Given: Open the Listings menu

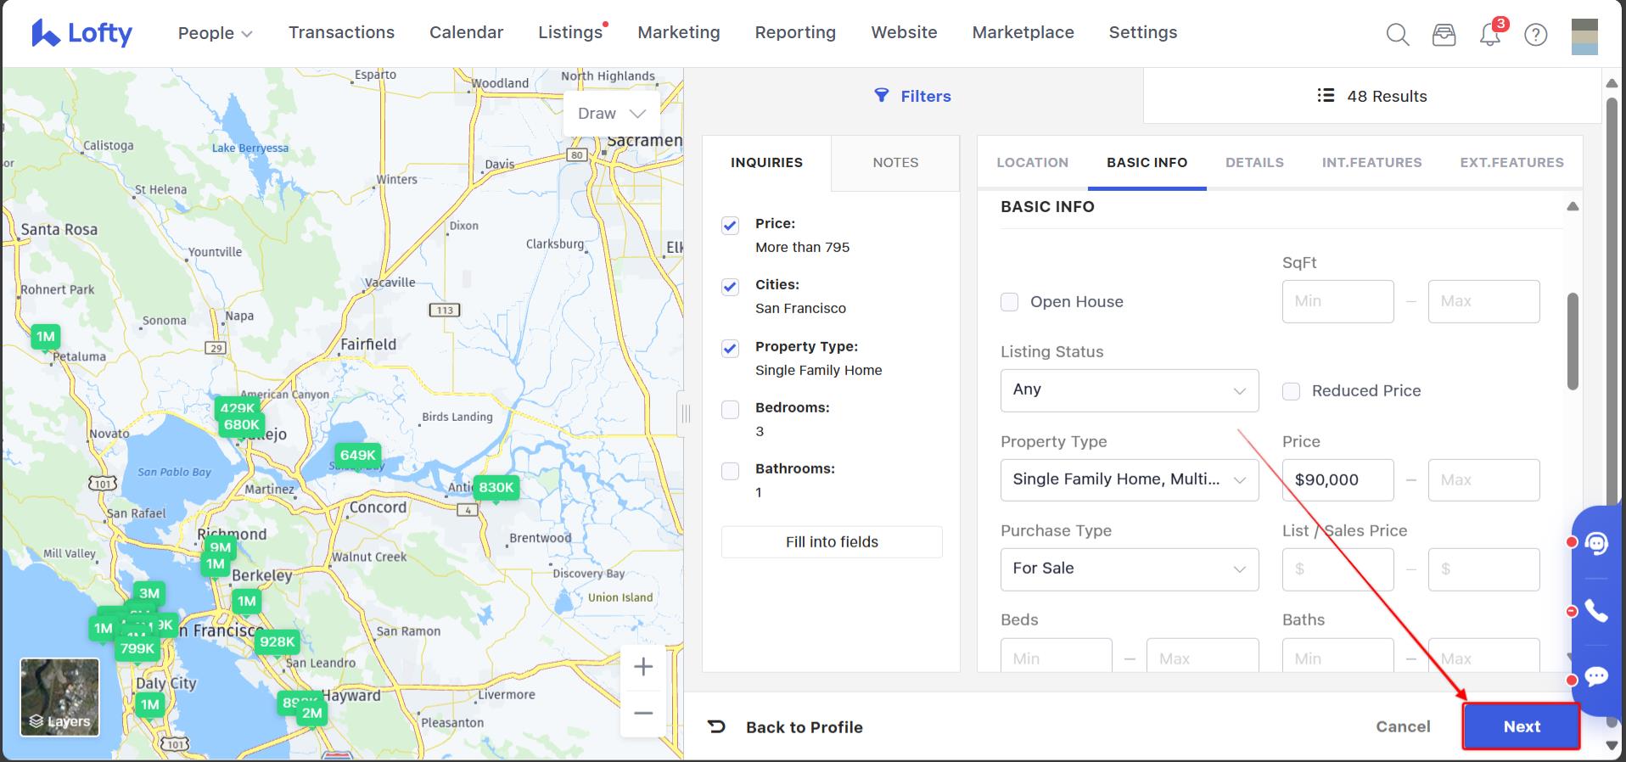Looking at the screenshot, I should [x=570, y=32].
